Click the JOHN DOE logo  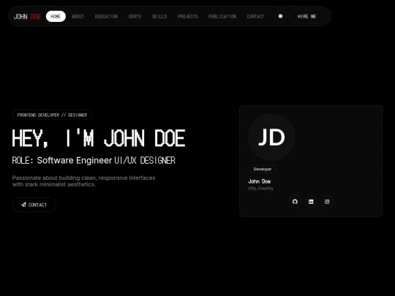click(x=27, y=17)
